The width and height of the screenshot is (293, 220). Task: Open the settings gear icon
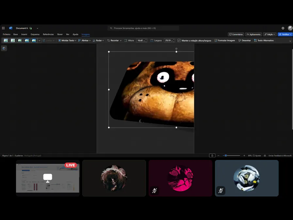coord(283,28)
